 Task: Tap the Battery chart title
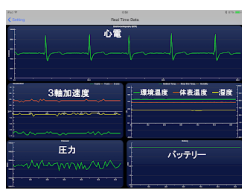185,141
